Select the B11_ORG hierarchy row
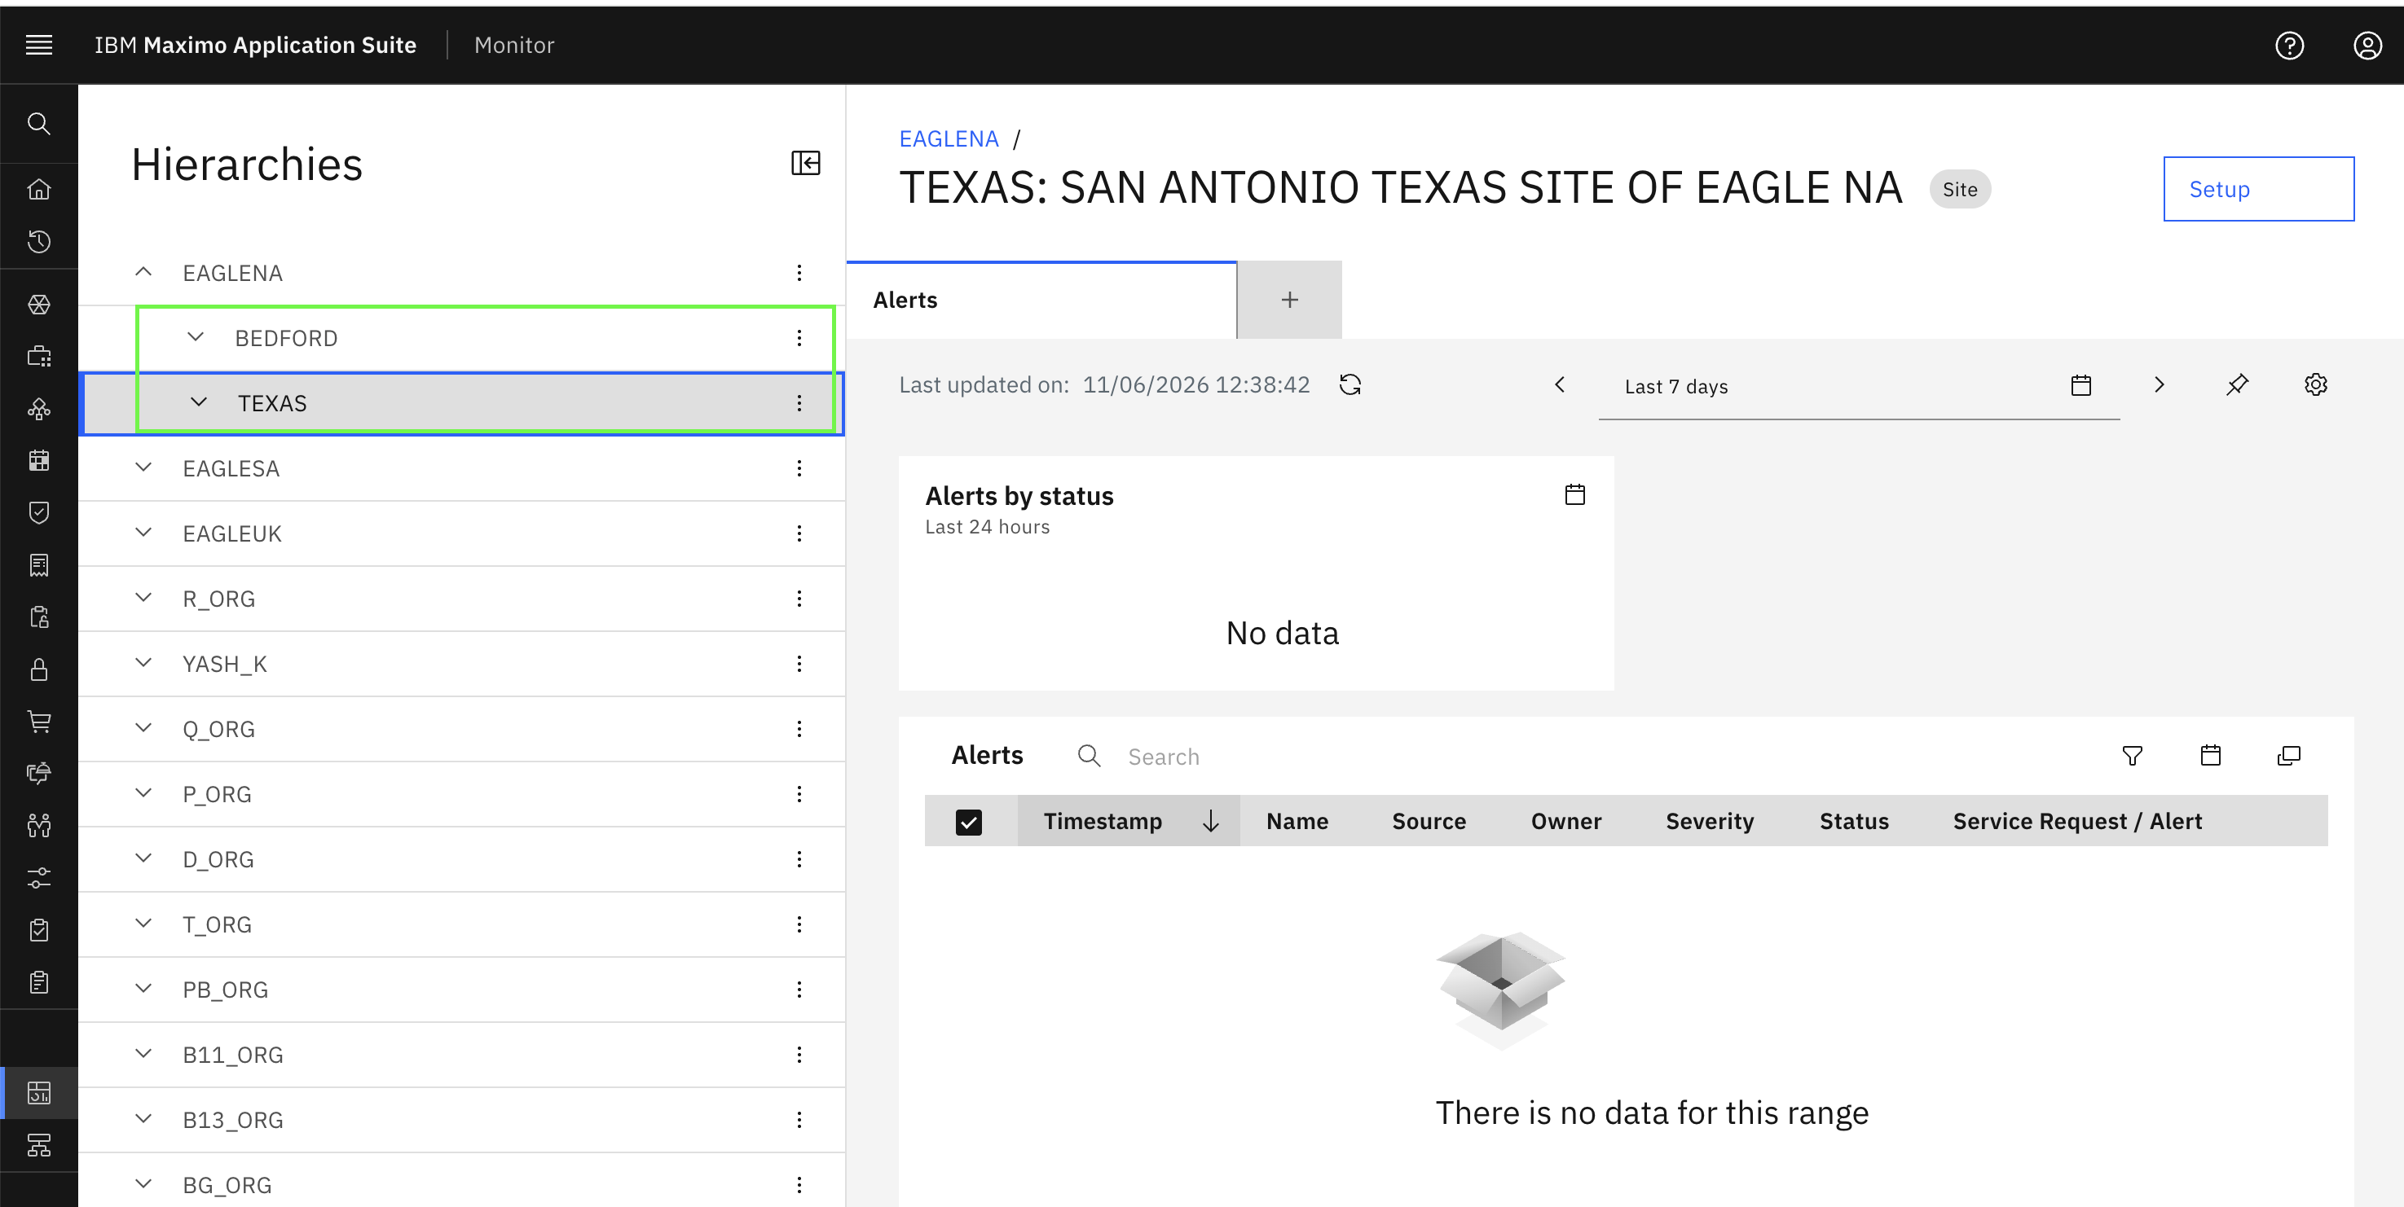 pyautogui.click(x=462, y=1055)
